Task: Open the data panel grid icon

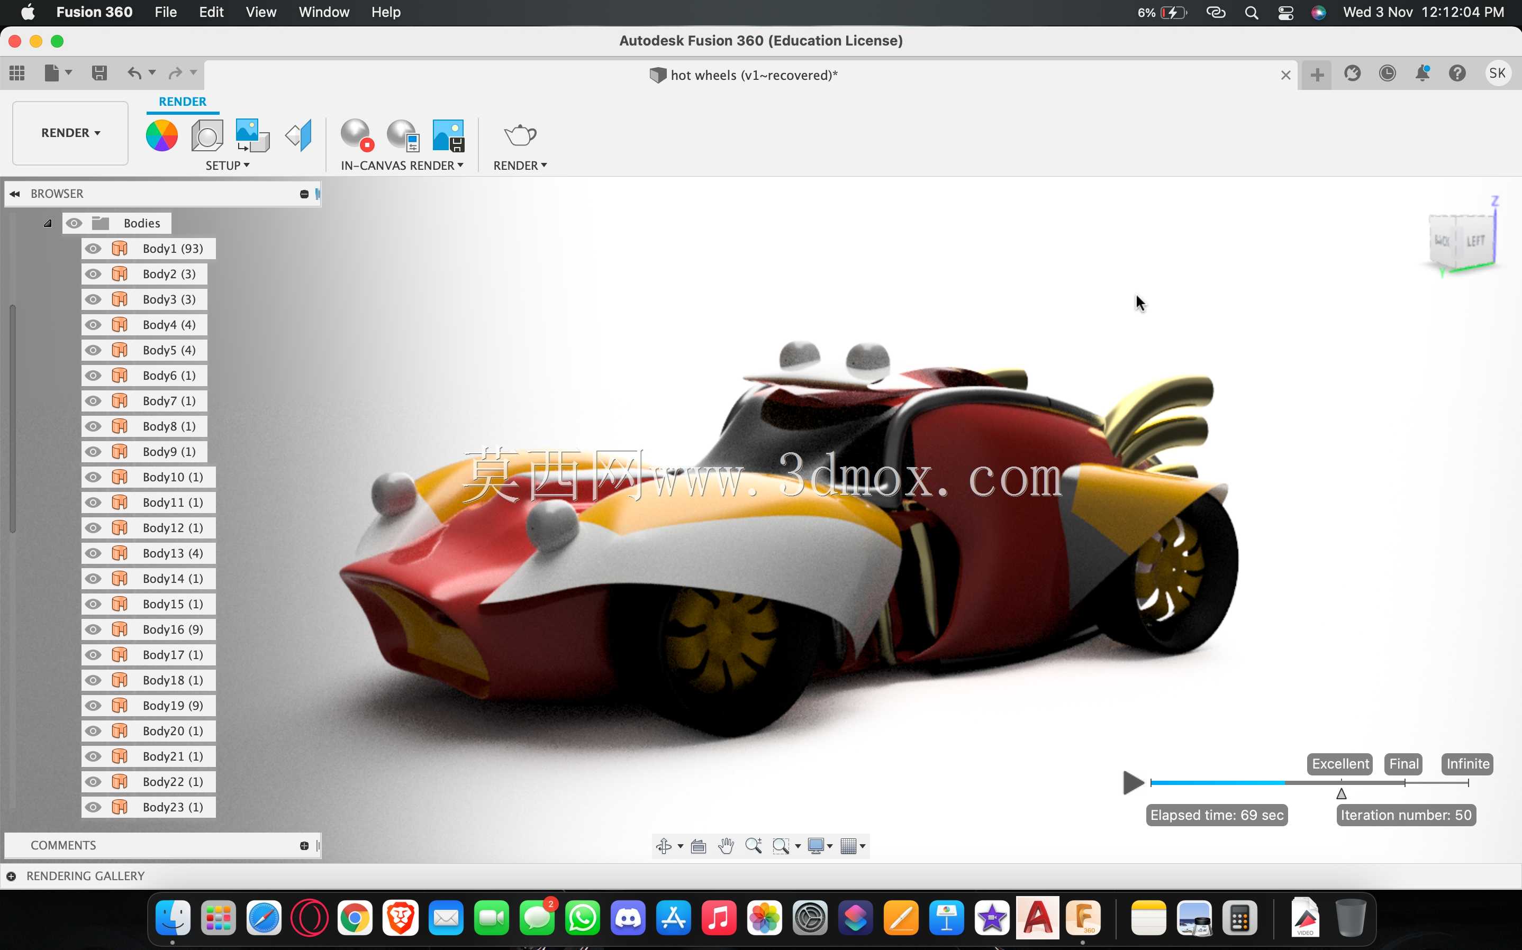Action: [x=17, y=74]
